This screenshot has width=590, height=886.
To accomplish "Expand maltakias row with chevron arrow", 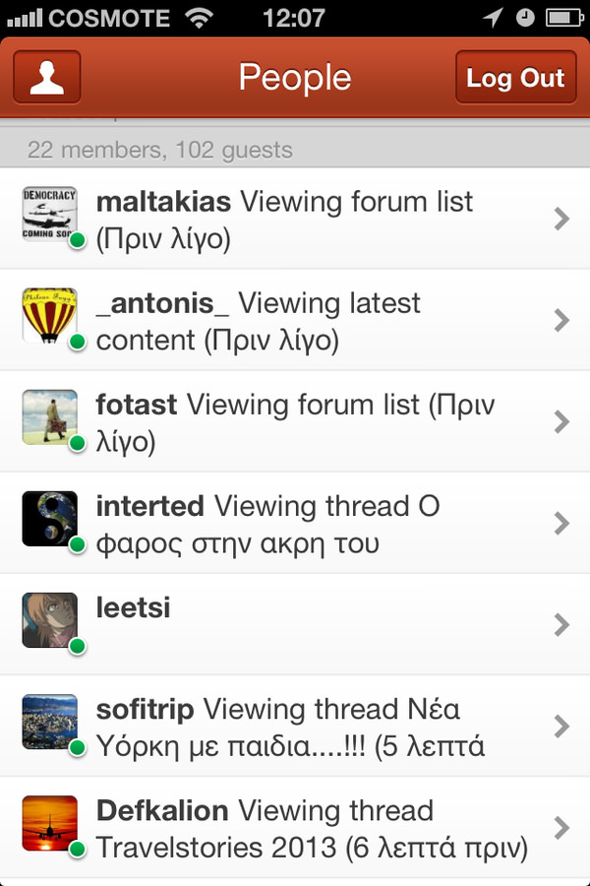I will pos(561,219).
